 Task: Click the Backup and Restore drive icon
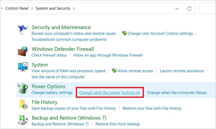23,120
